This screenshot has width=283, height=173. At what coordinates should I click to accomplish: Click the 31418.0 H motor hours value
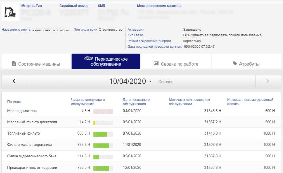coord(213,133)
